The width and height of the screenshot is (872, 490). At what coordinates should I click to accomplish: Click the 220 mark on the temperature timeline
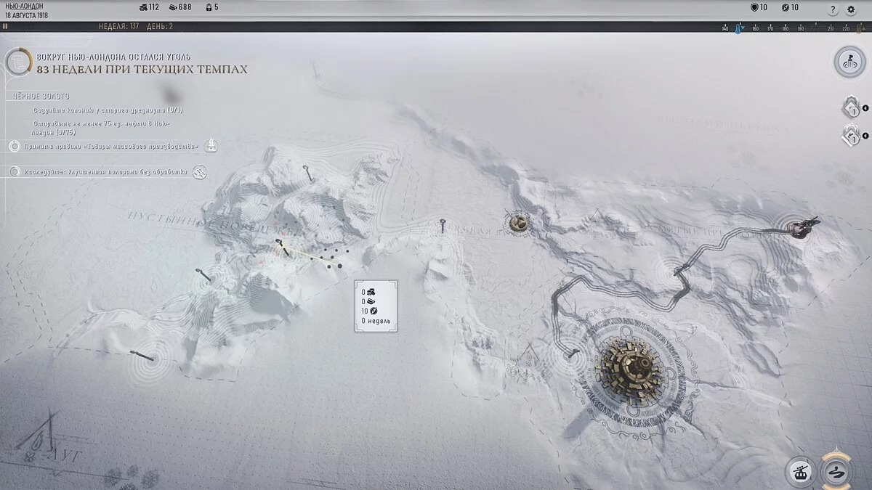(x=847, y=29)
